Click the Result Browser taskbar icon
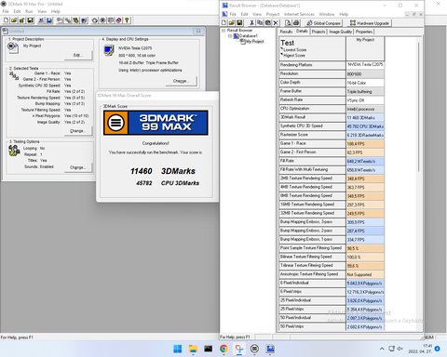 point(270,349)
